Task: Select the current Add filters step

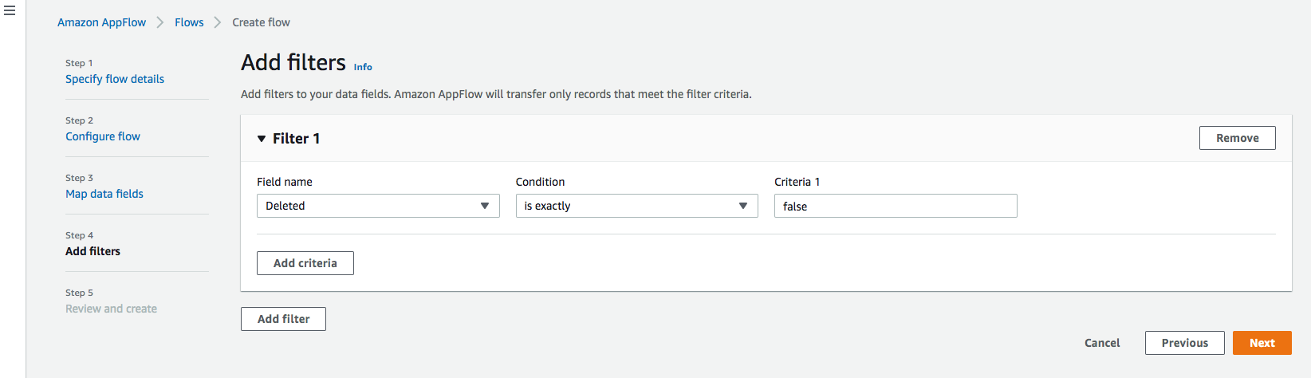Action: tap(93, 251)
